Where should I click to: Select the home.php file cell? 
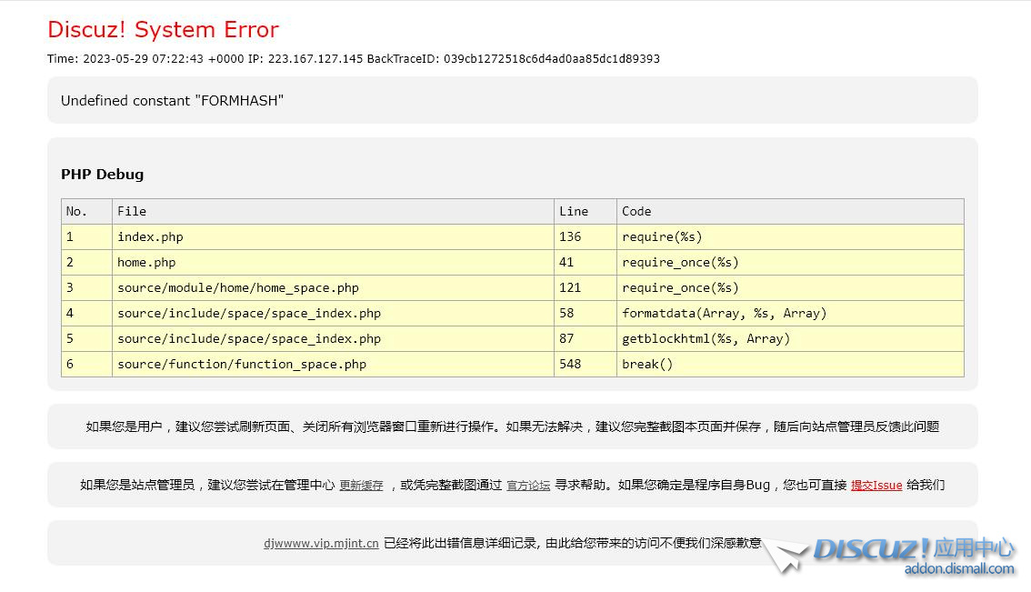pos(146,262)
